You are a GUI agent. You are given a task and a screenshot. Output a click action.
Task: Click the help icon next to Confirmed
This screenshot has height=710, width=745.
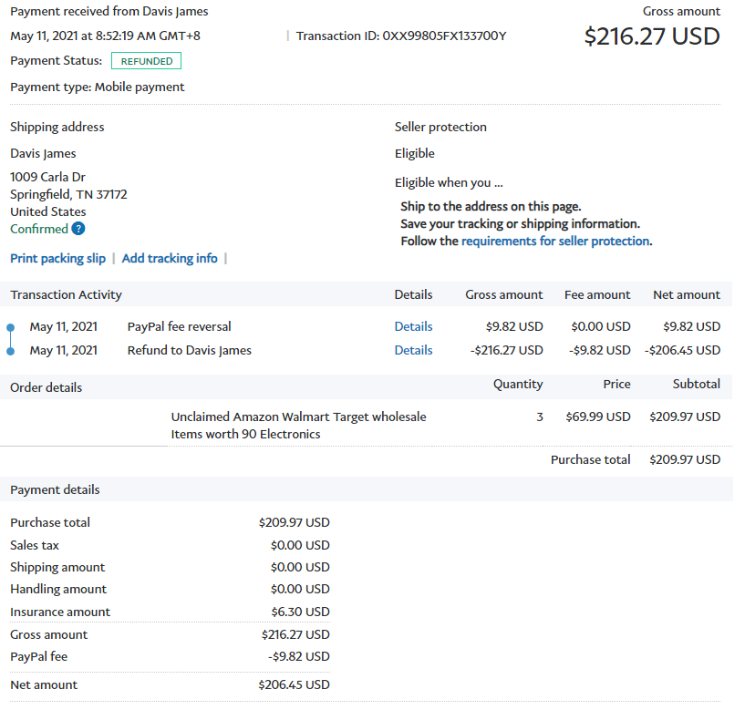click(78, 229)
